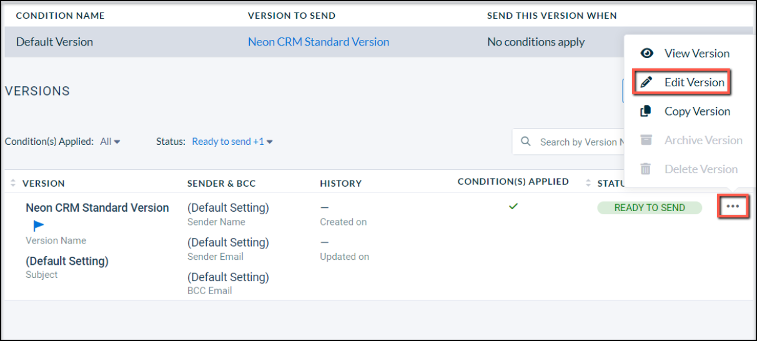Click the pencil icon for Edit Version

coord(646,82)
